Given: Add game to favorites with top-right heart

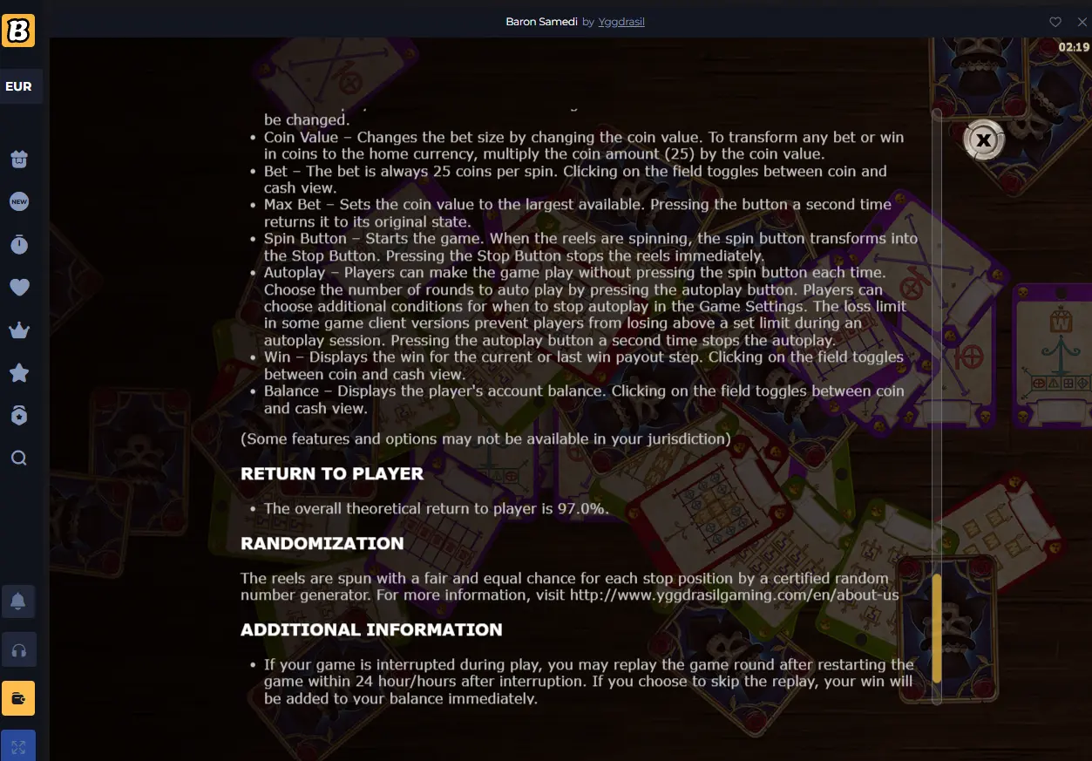Looking at the screenshot, I should tap(1055, 22).
